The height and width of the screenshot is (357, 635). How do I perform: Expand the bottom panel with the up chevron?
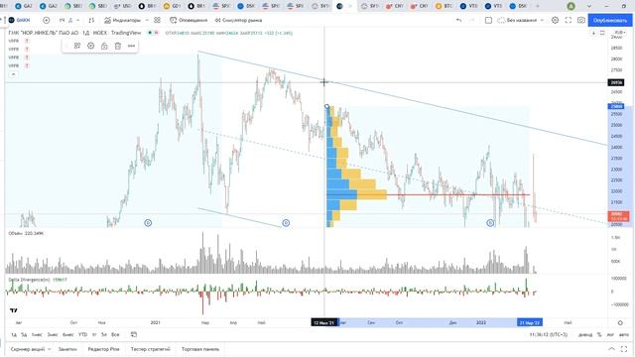pos(611,349)
